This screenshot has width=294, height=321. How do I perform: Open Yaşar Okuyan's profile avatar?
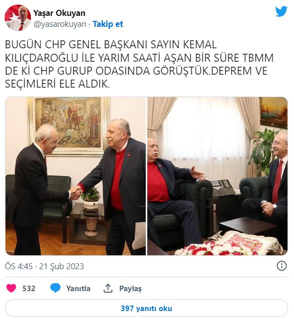(x=18, y=18)
